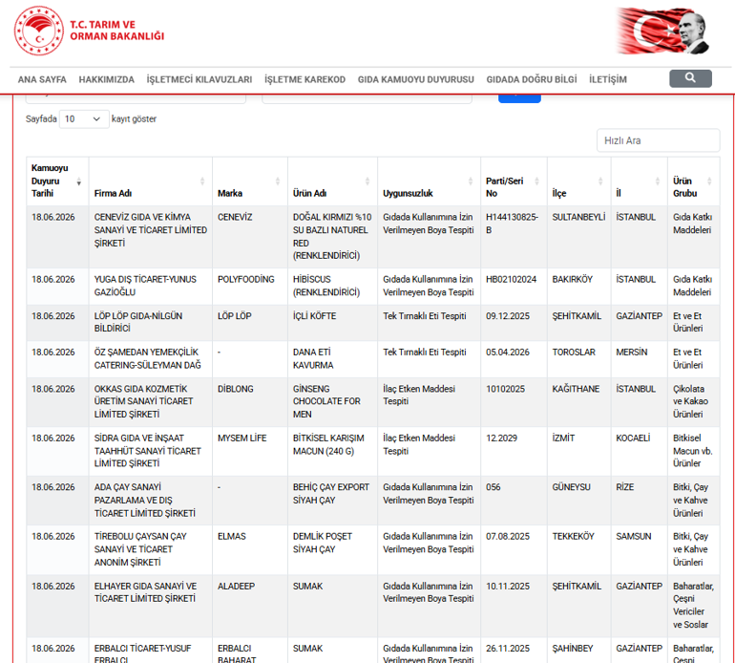This screenshot has width=735, height=663.
Task: Sort table by Marka arrows
Action: [278, 182]
